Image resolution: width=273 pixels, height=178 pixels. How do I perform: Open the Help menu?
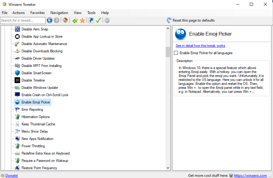click(105, 13)
